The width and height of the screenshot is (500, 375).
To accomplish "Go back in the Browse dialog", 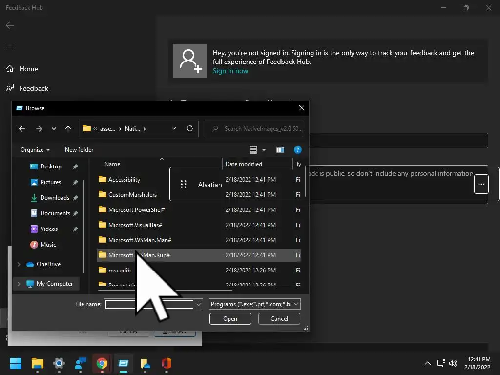I will (x=22, y=129).
